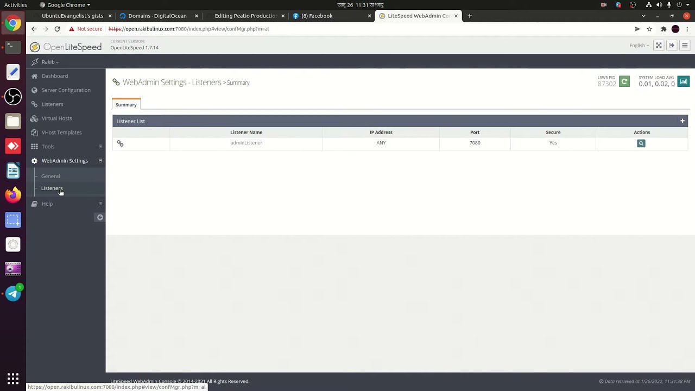Open Chrome profile avatar icon

tap(675, 29)
